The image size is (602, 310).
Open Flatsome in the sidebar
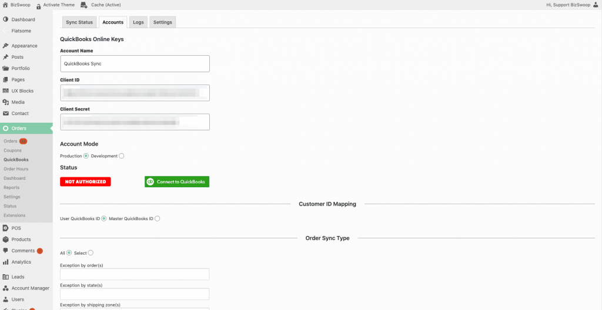coord(21,31)
